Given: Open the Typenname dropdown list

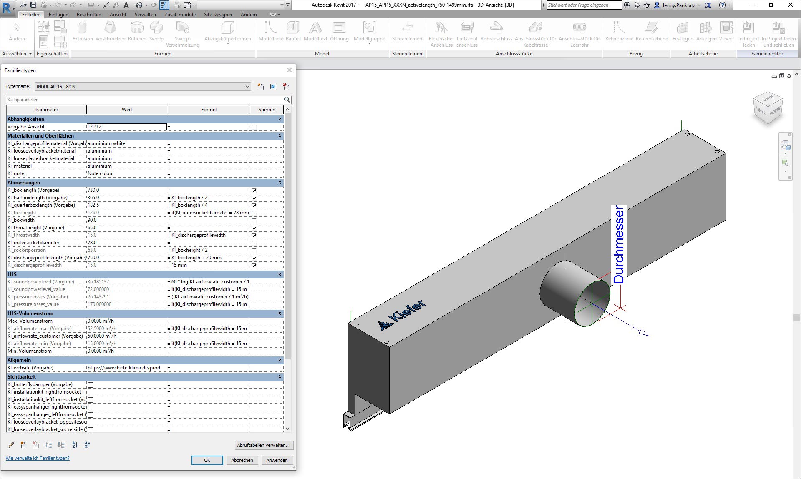Looking at the screenshot, I should coord(247,87).
